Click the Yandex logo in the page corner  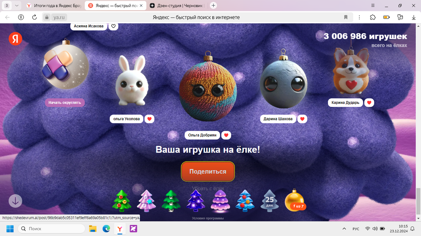pyautogui.click(x=15, y=39)
